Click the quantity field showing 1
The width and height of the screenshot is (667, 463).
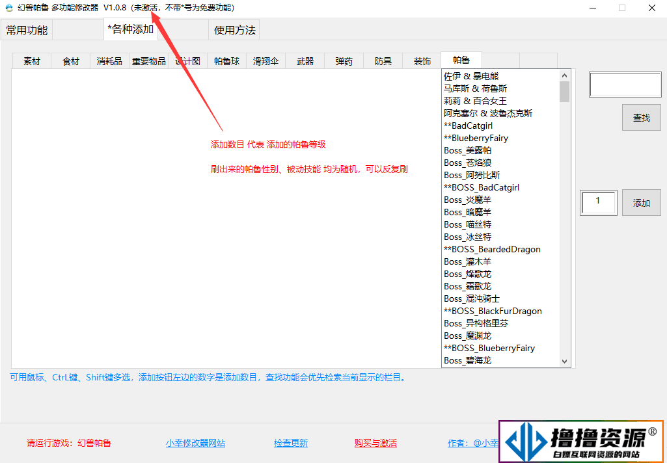click(x=599, y=202)
